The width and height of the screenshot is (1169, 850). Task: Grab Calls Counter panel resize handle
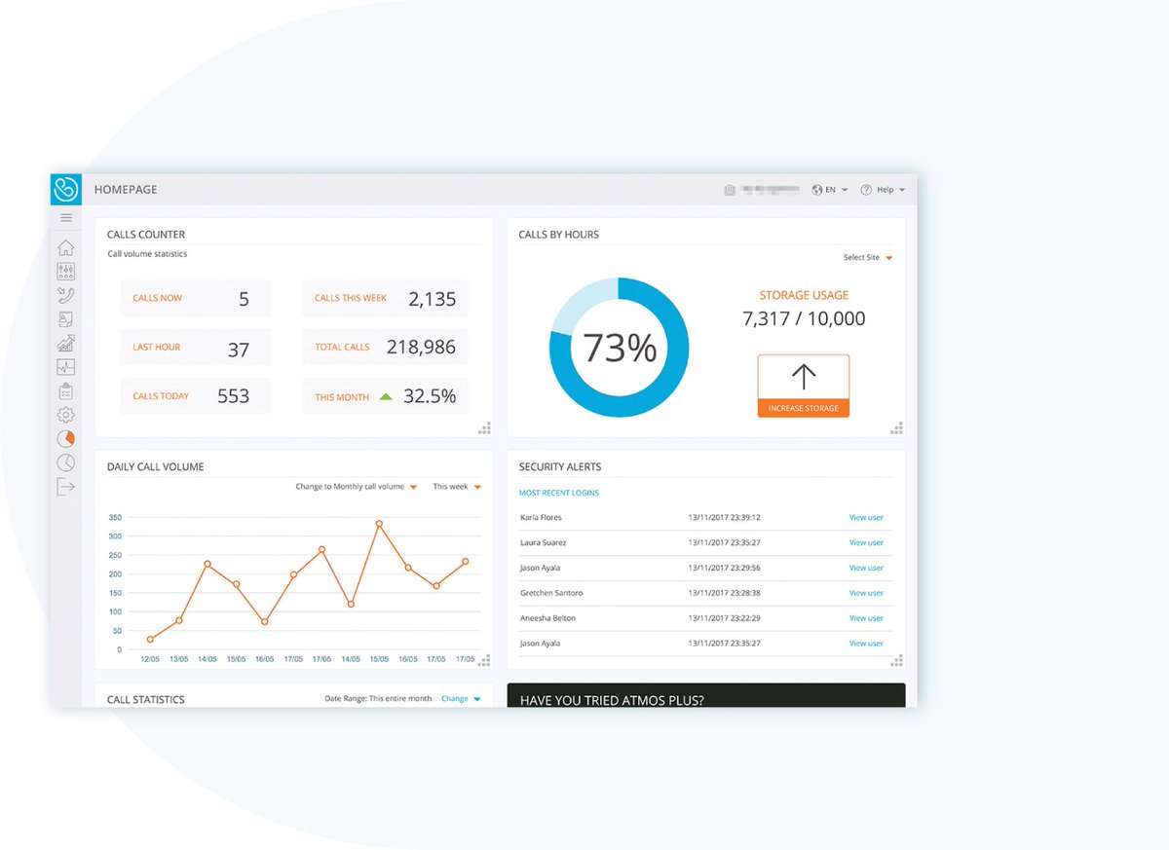(484, 428)
